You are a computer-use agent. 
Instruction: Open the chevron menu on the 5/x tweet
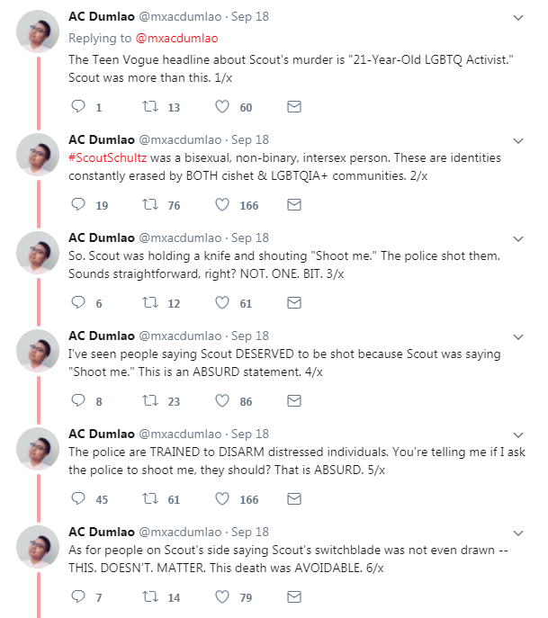(x=518, y=434)
